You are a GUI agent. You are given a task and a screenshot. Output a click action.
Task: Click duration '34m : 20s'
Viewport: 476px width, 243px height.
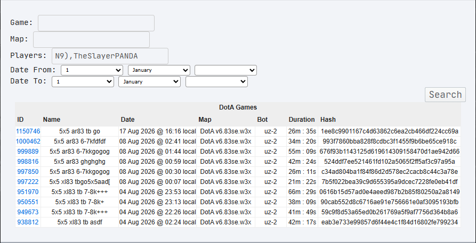pos(302,141)
